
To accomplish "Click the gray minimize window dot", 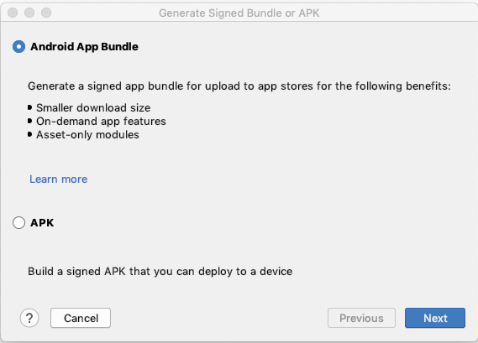I will pos(29,13).
